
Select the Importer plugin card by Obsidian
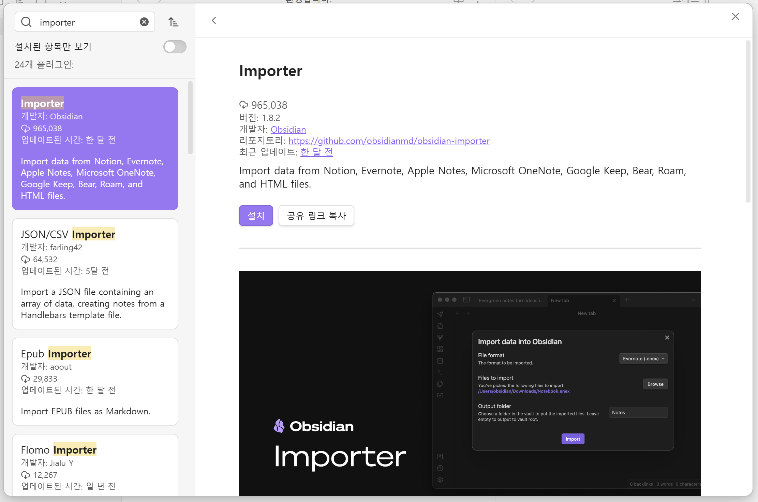click(x=95, y=148)
